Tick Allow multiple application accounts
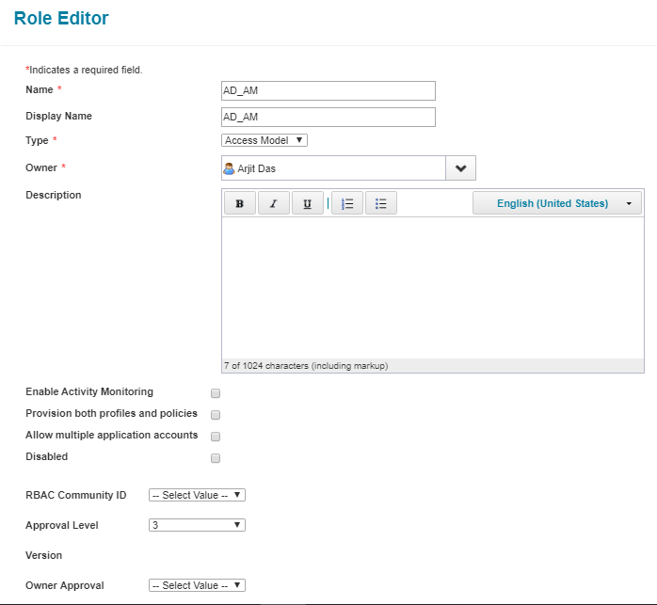This screenshot has height=605, width=657. click(216, 437)
